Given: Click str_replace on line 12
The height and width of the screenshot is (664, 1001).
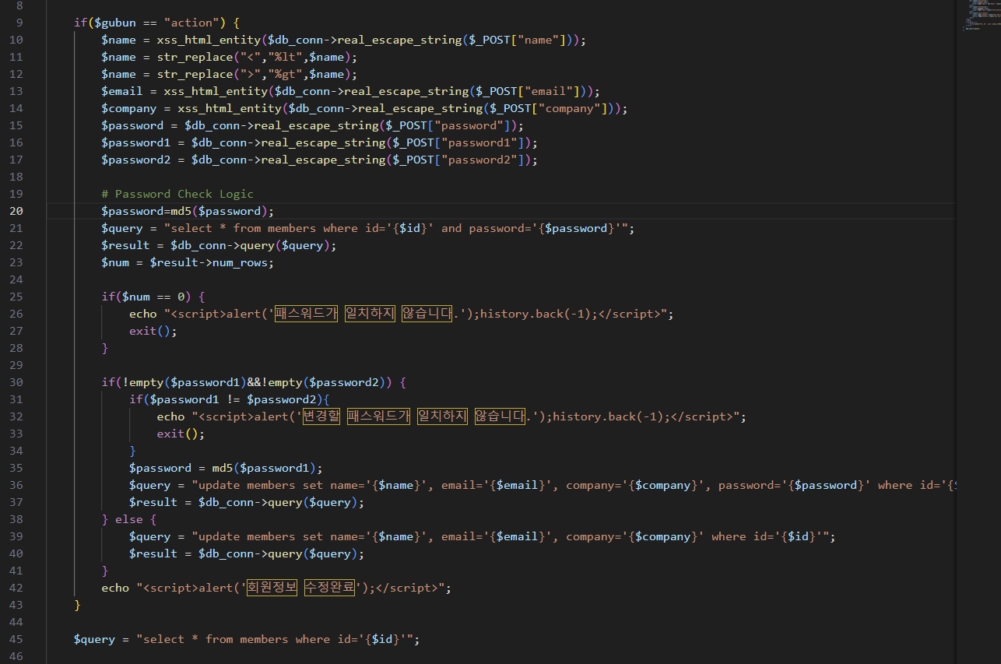Looking at the screenshot, I should (195, 74).
